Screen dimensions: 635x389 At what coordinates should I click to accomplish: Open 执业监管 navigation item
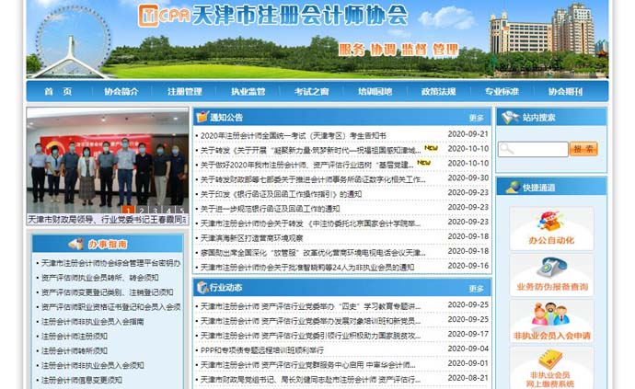(248, 91)
